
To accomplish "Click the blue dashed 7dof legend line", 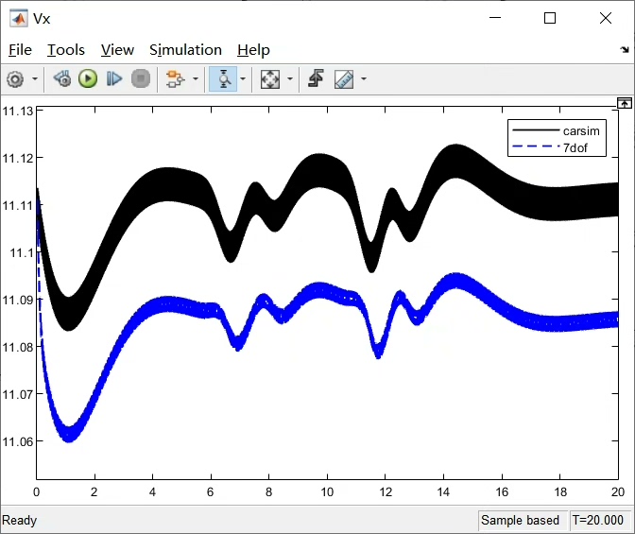I will click(x=536, y=146).
